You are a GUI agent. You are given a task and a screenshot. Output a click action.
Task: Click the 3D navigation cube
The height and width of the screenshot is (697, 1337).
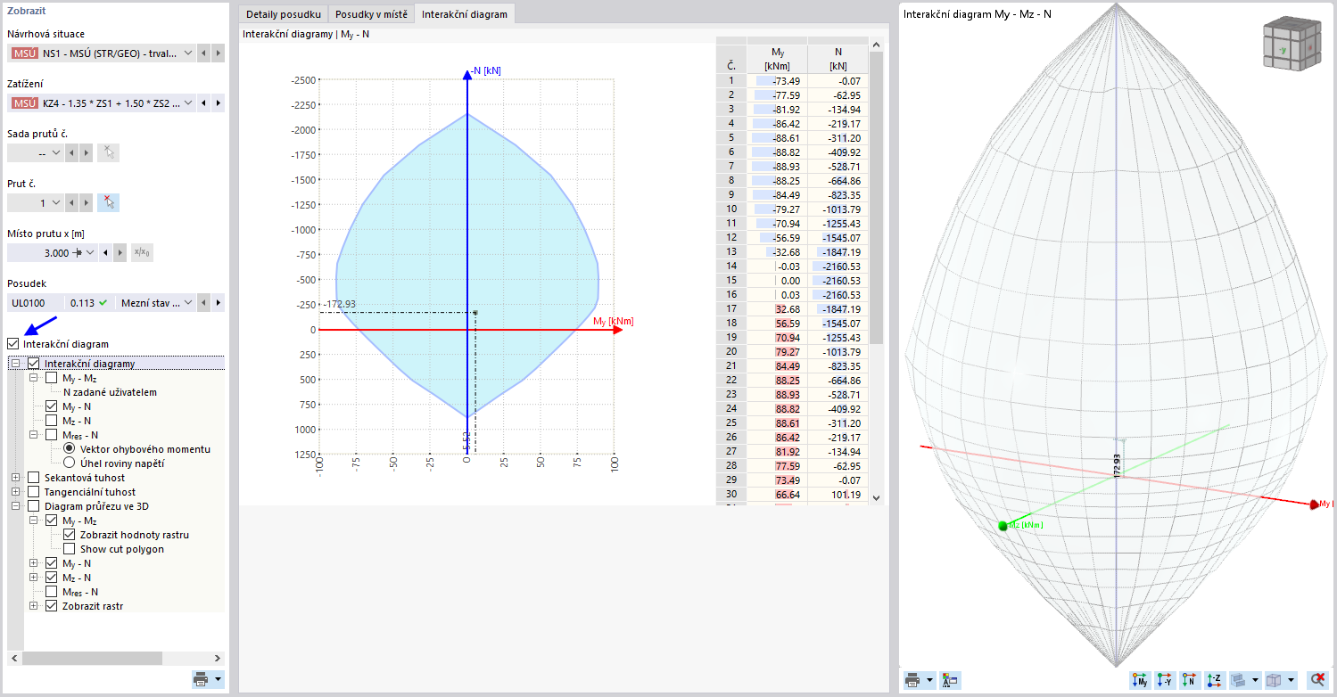(x=1290, y=44)
